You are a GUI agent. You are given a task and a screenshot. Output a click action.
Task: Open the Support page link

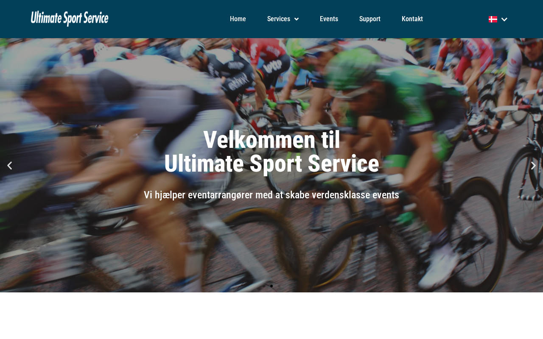tap(370, 19)
